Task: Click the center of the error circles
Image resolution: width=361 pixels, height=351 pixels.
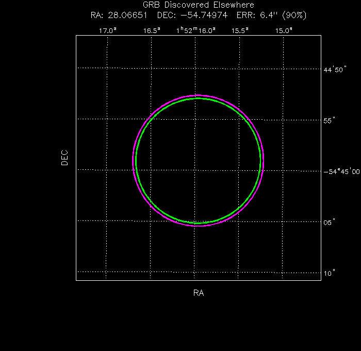Action: 198,161
